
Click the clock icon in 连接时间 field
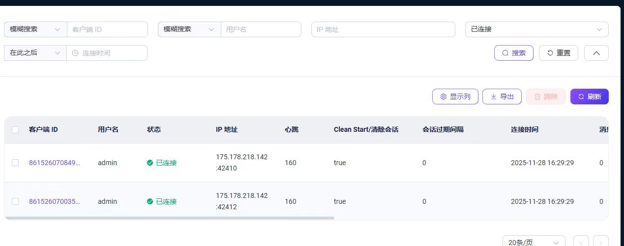75,53
